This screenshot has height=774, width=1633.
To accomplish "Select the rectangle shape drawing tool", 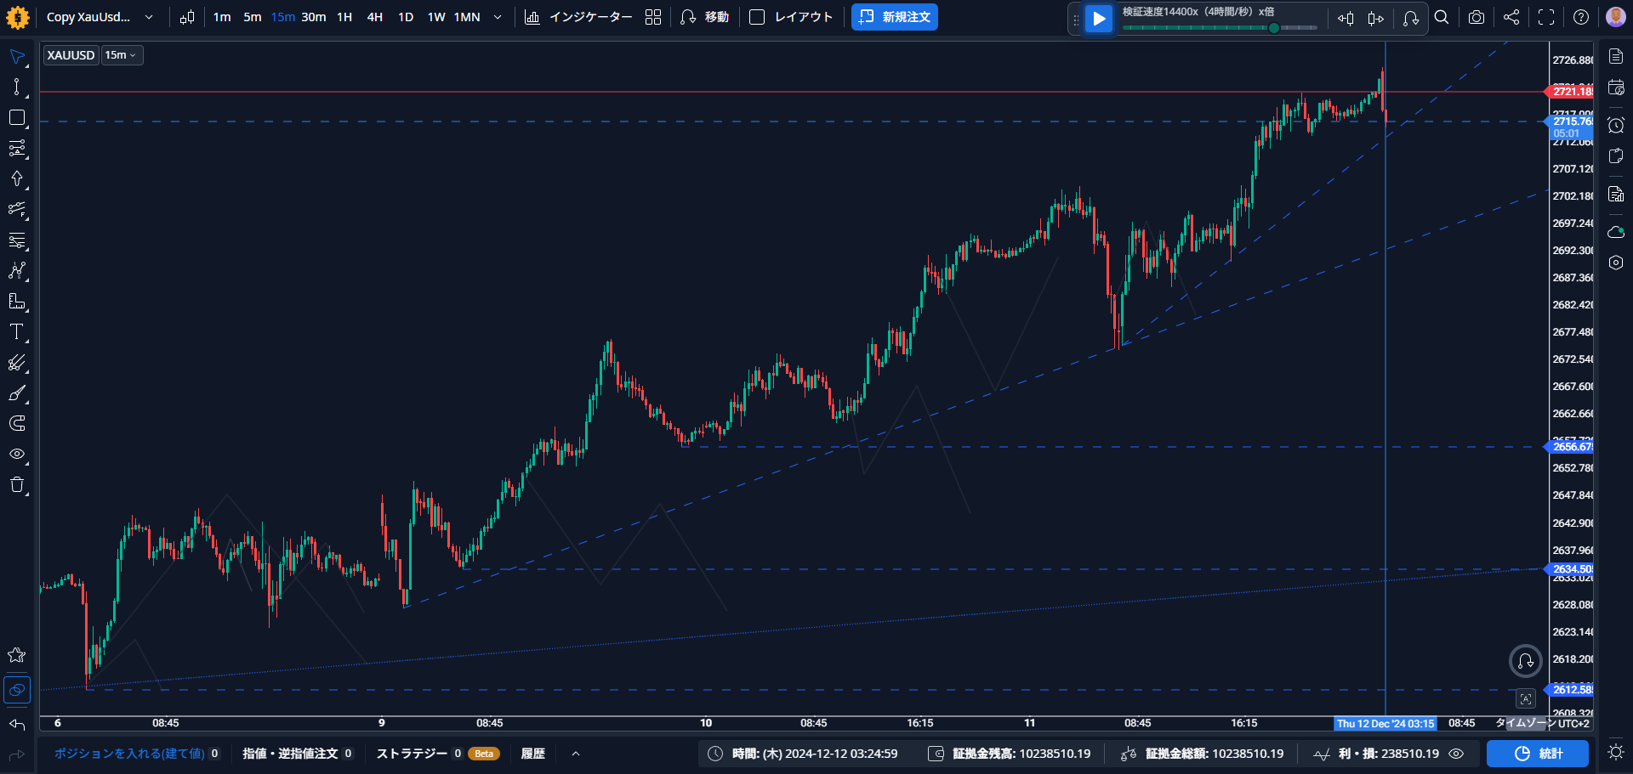I will pyautogui.click(x=16, y=117).
